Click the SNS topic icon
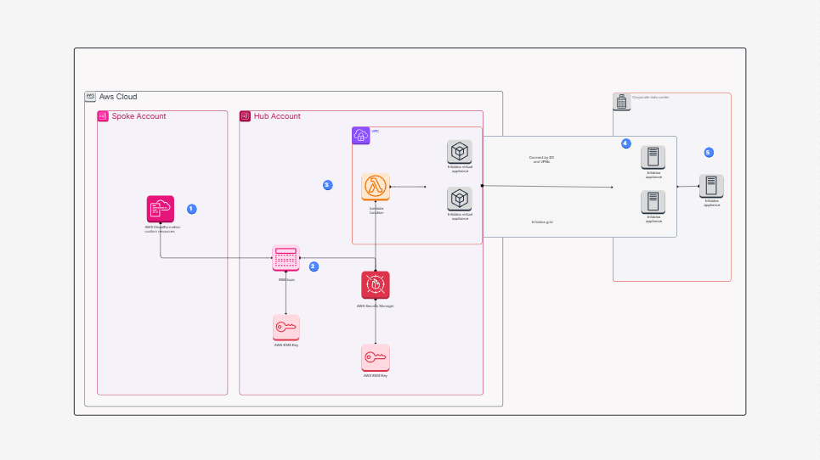 click(x=286, y=258)
